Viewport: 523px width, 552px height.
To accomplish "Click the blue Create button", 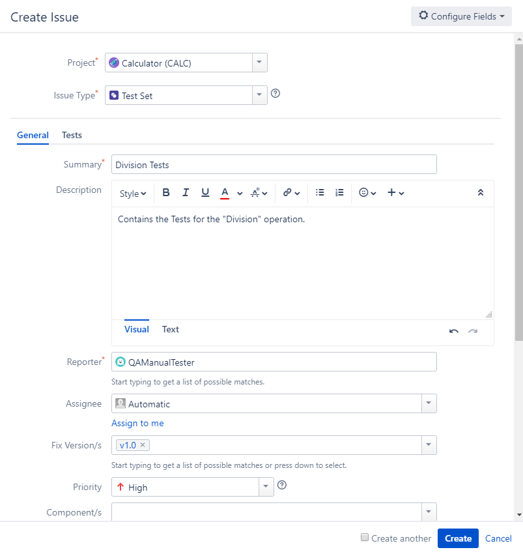I will (458, 538).
